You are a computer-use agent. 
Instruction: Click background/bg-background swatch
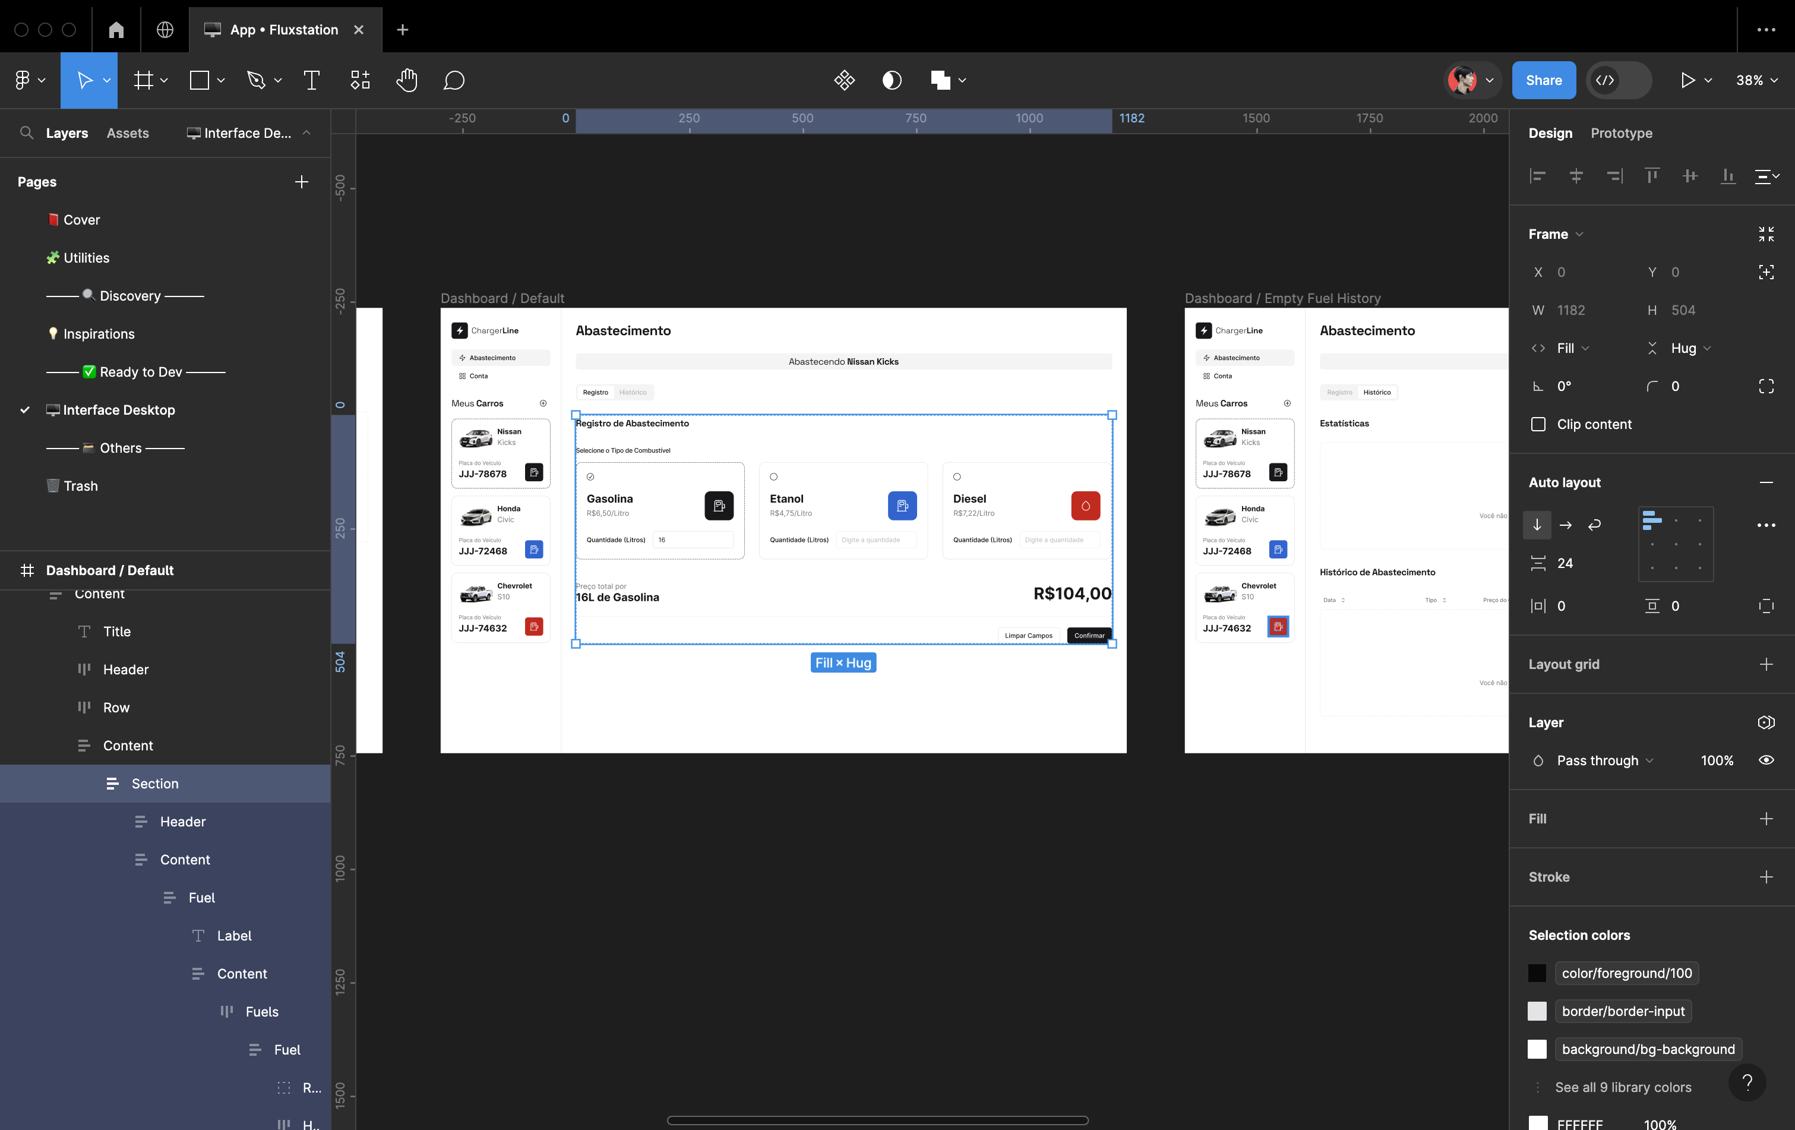coord(1537,1049)
